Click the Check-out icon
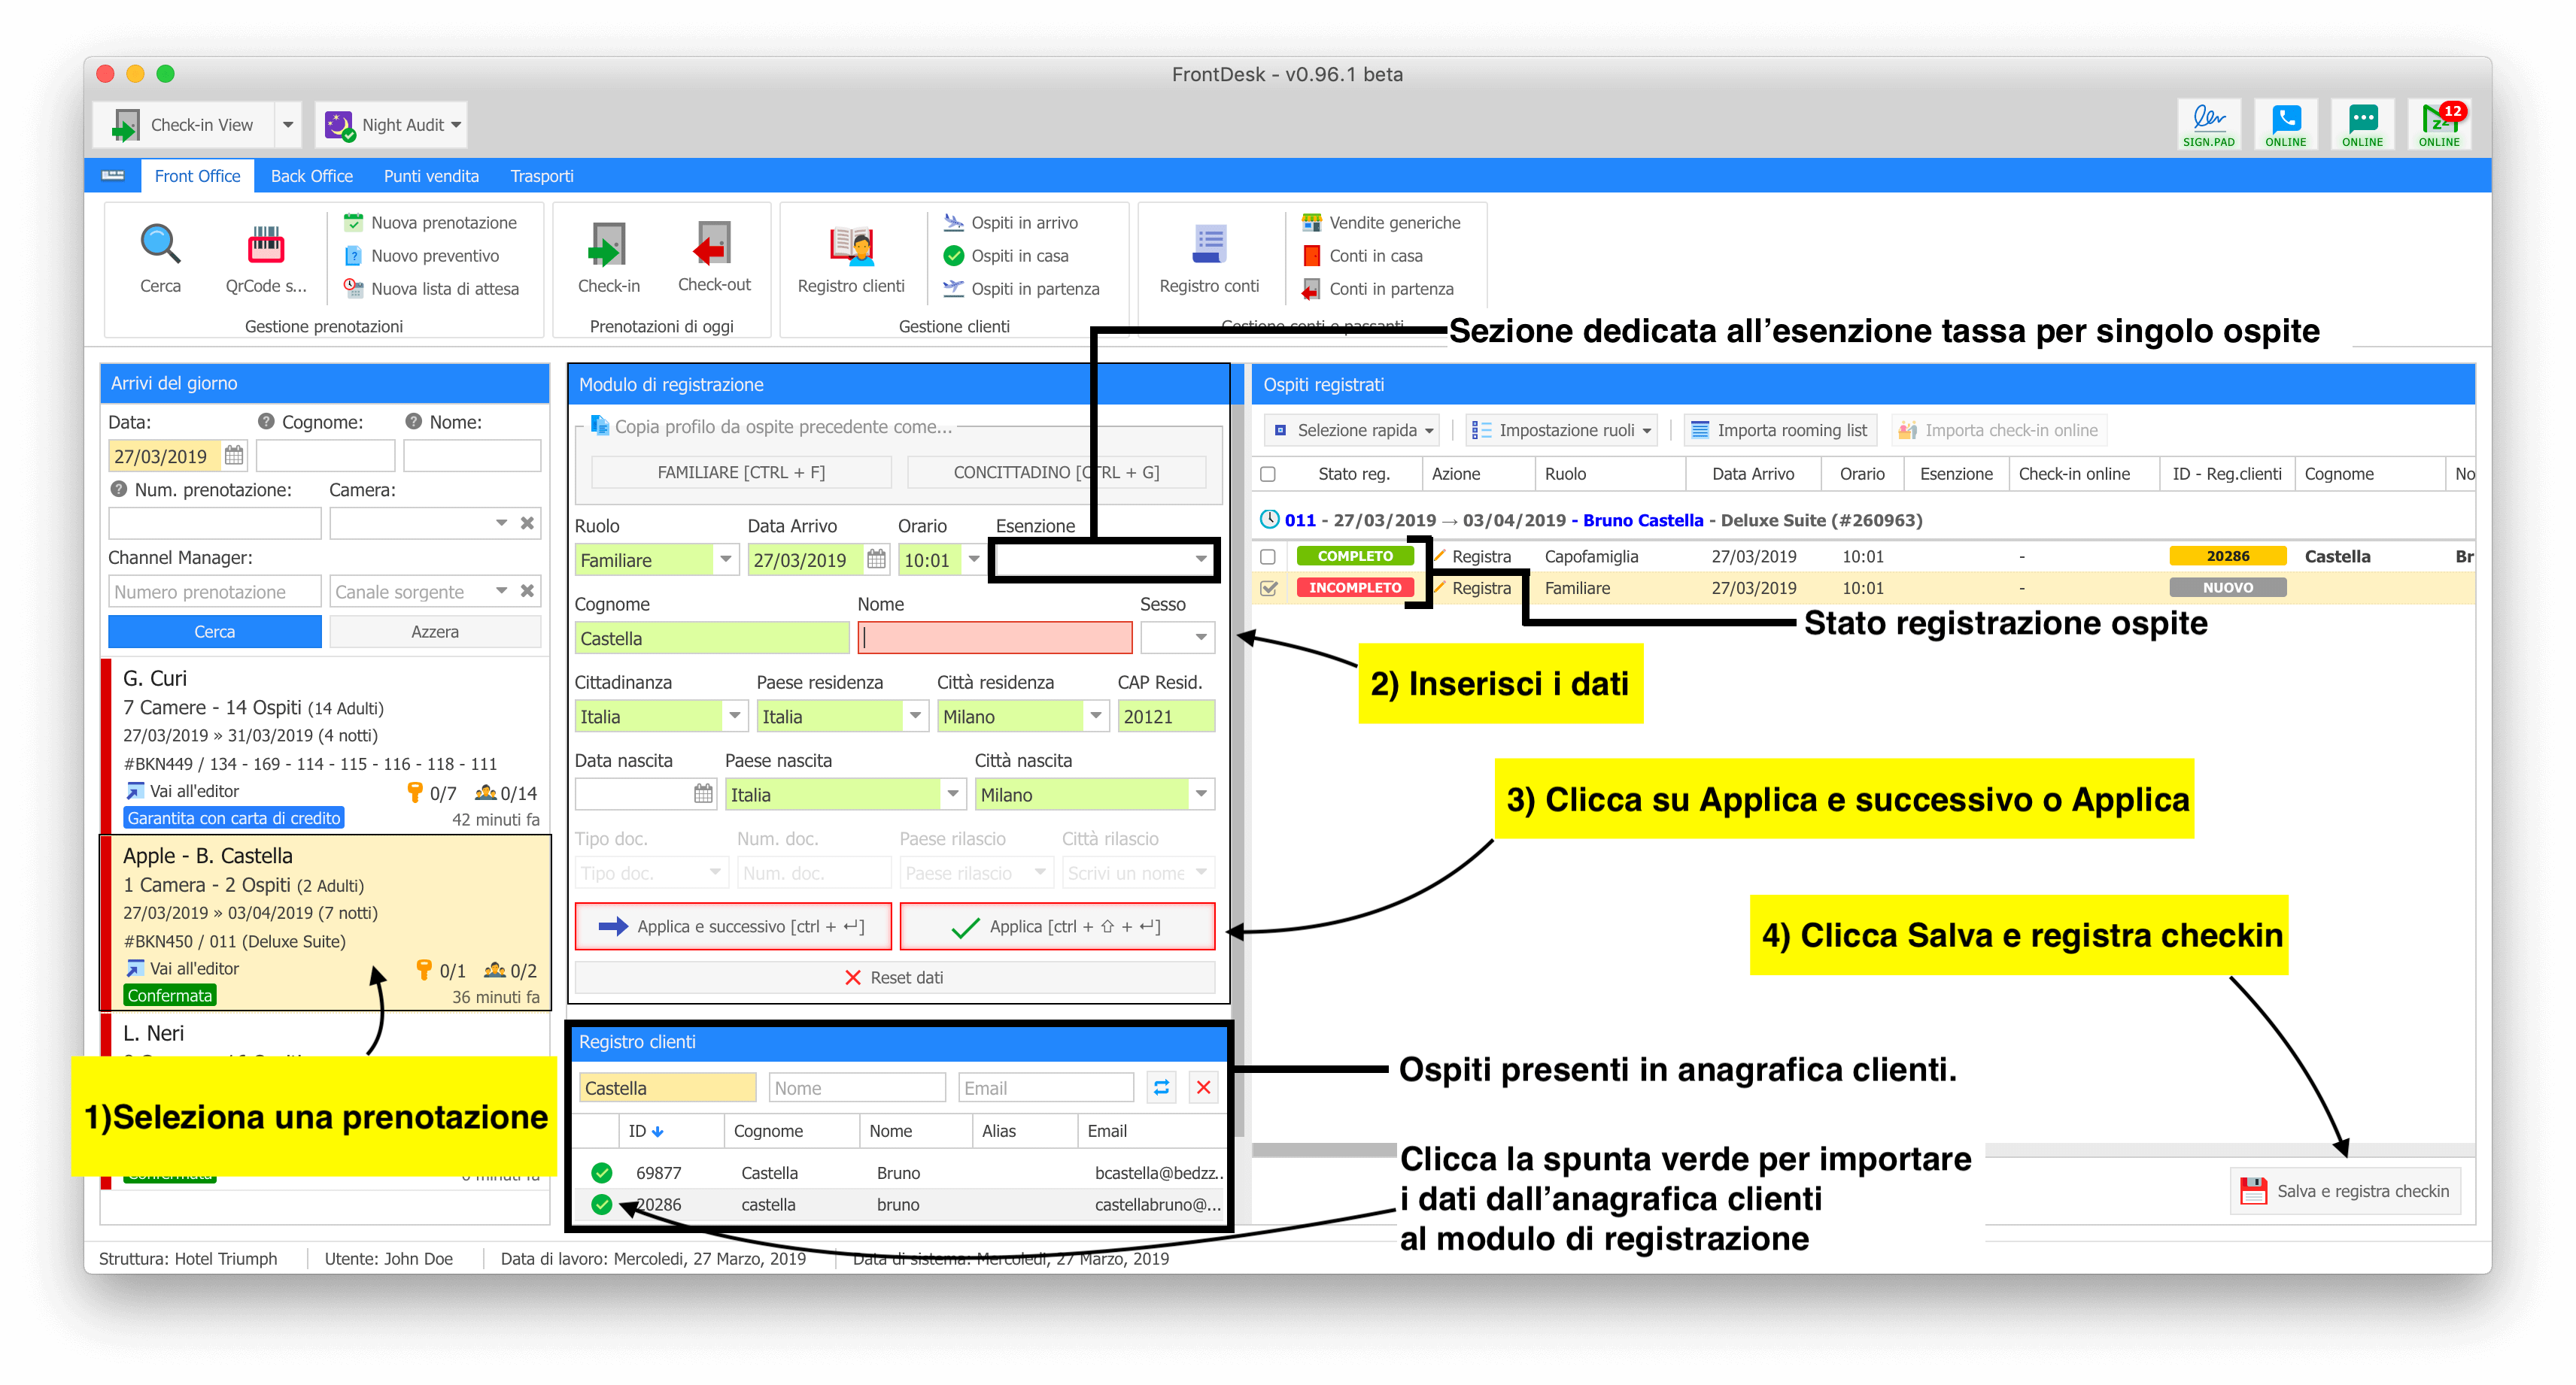 713,245
